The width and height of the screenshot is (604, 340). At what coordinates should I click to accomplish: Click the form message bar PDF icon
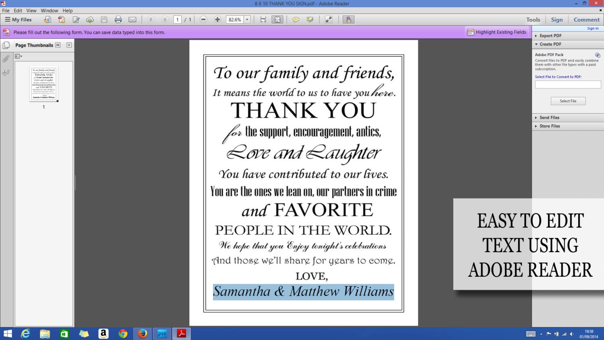click(6, 32)
